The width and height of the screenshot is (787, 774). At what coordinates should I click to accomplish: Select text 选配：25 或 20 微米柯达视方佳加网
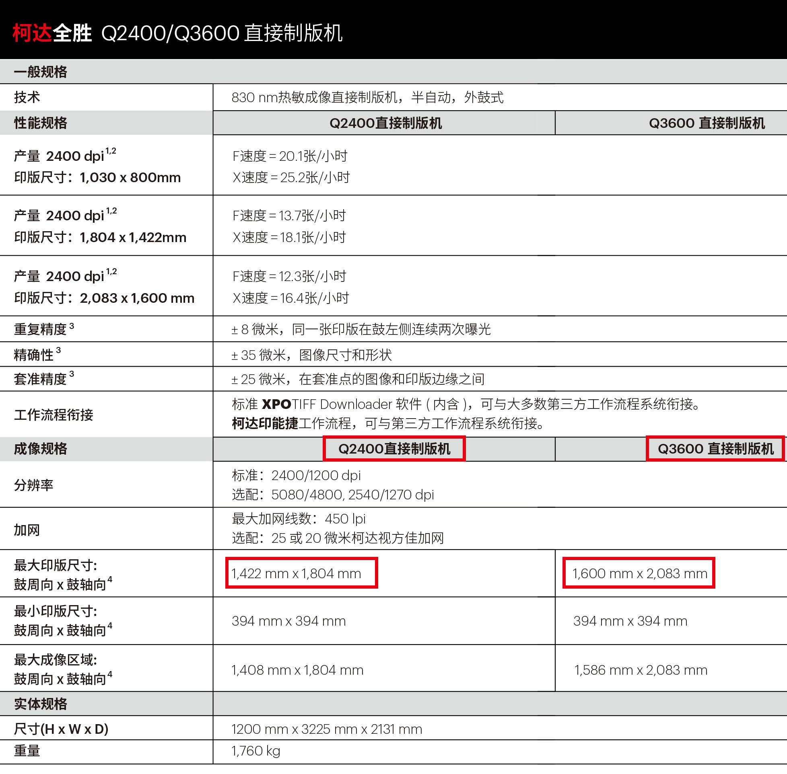click(x=338, y=538)
